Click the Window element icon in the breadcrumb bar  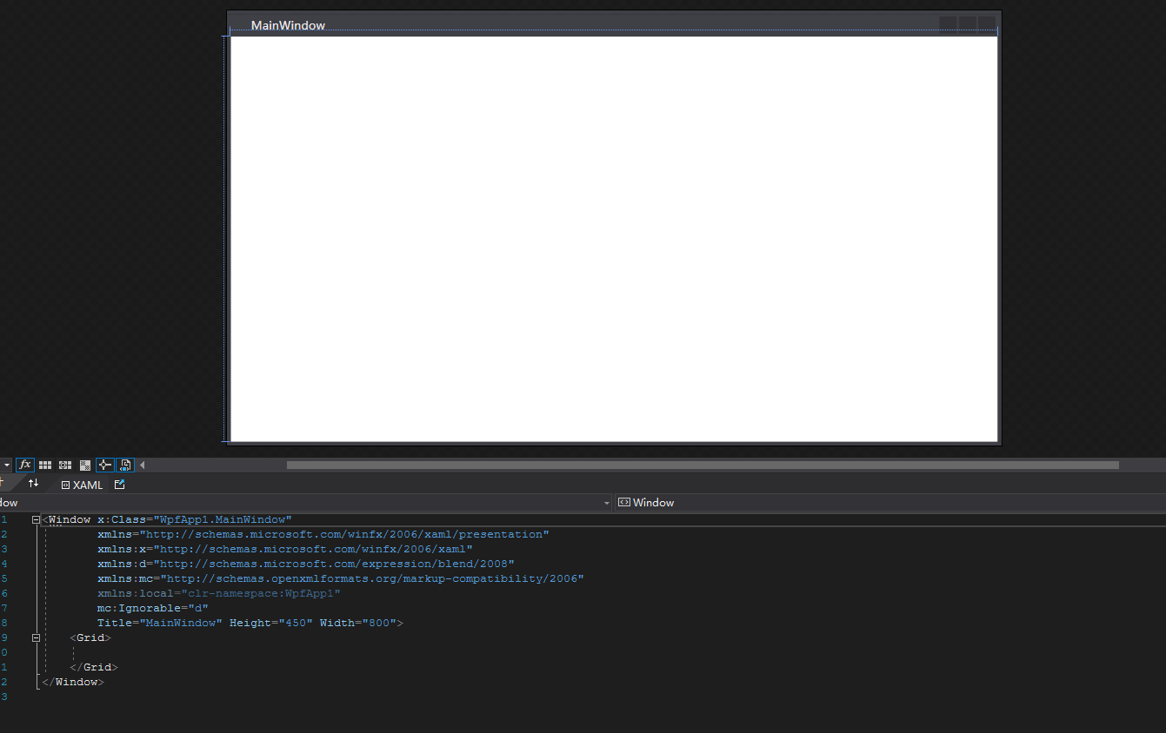click(624, 502)
